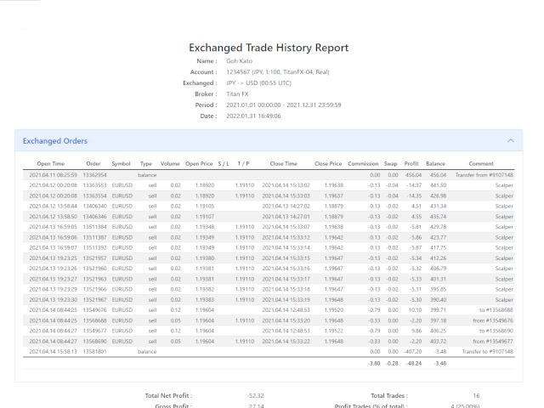This screenshot has width=544, height=408.
Task: Click the period date range value
Action: [x=283, y=105]
